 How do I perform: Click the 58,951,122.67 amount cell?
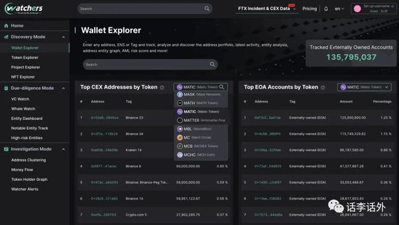pyautogui.click(x=188, y=198)
